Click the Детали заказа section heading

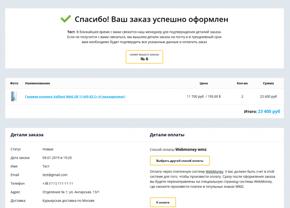27,135
